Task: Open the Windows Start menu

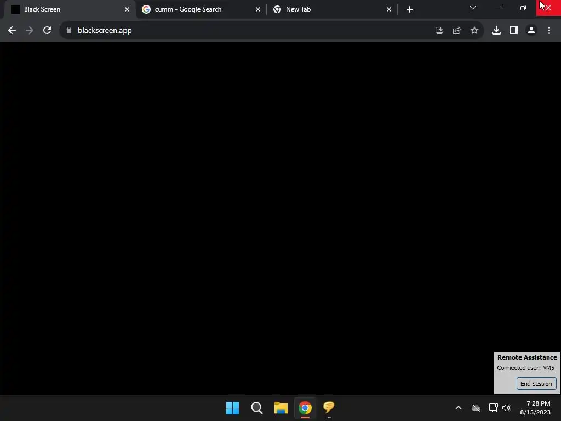Action: click(232, 408)
